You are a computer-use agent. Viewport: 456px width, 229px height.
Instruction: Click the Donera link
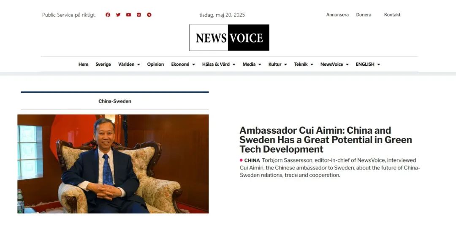tap(364, 15)
